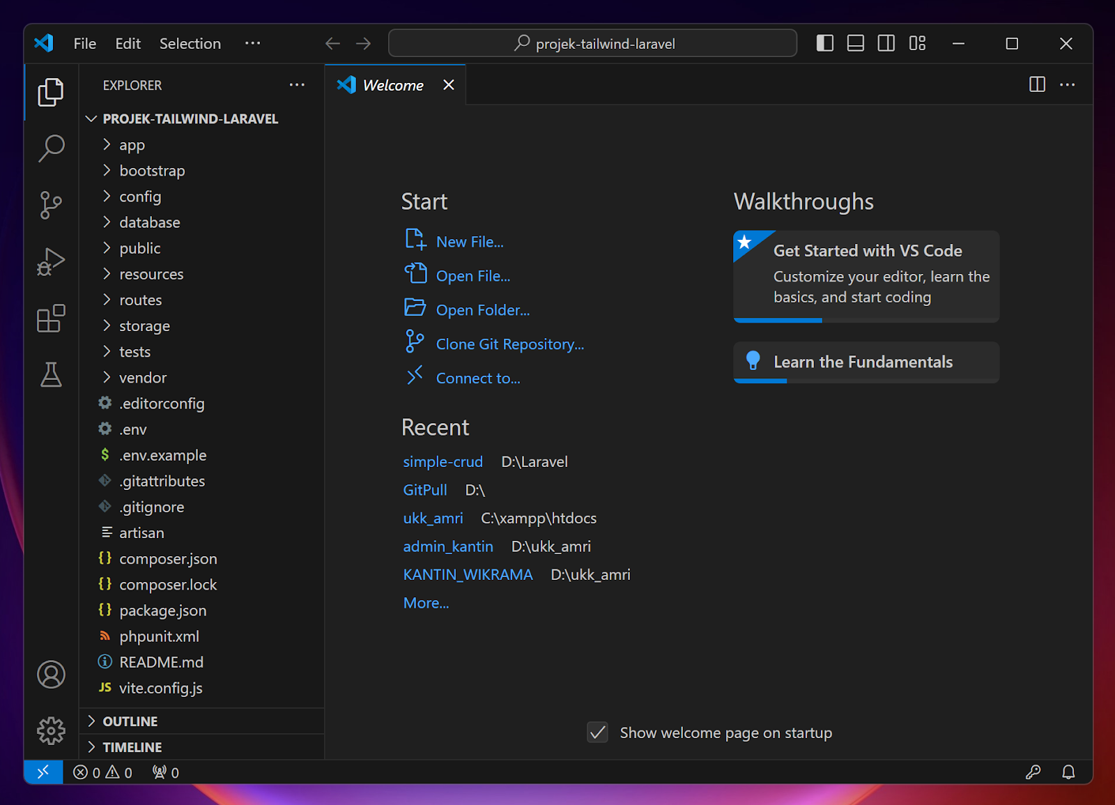
Task: Open the Testing flask view
Action: coord(51,375)
